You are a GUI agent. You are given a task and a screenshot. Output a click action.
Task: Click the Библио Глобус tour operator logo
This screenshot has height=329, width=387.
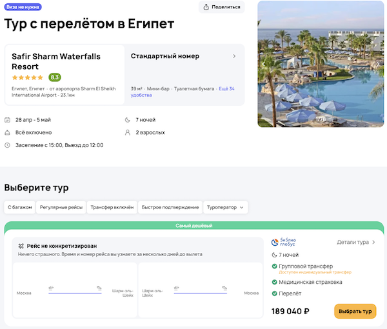[x=283, y=243]
